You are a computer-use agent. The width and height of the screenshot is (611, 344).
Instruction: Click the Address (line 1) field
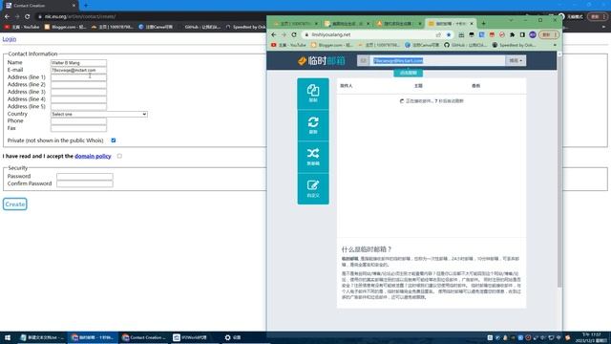[x=78, y=77]
